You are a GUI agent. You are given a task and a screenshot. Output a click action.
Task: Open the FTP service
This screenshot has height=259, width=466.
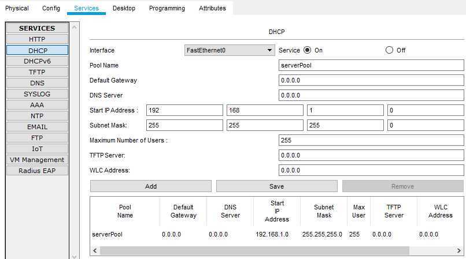(x=37, y=138)
